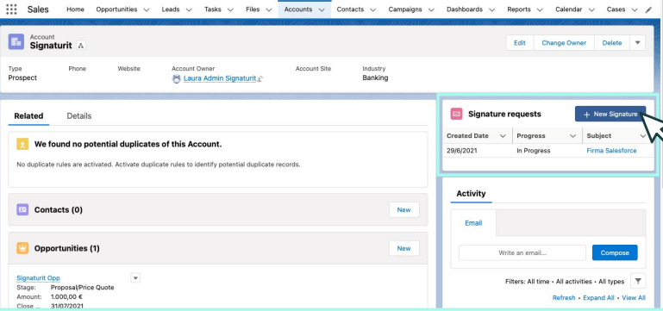Click the Contacts related list icon

pyautogui.click(x=22, y=209)
